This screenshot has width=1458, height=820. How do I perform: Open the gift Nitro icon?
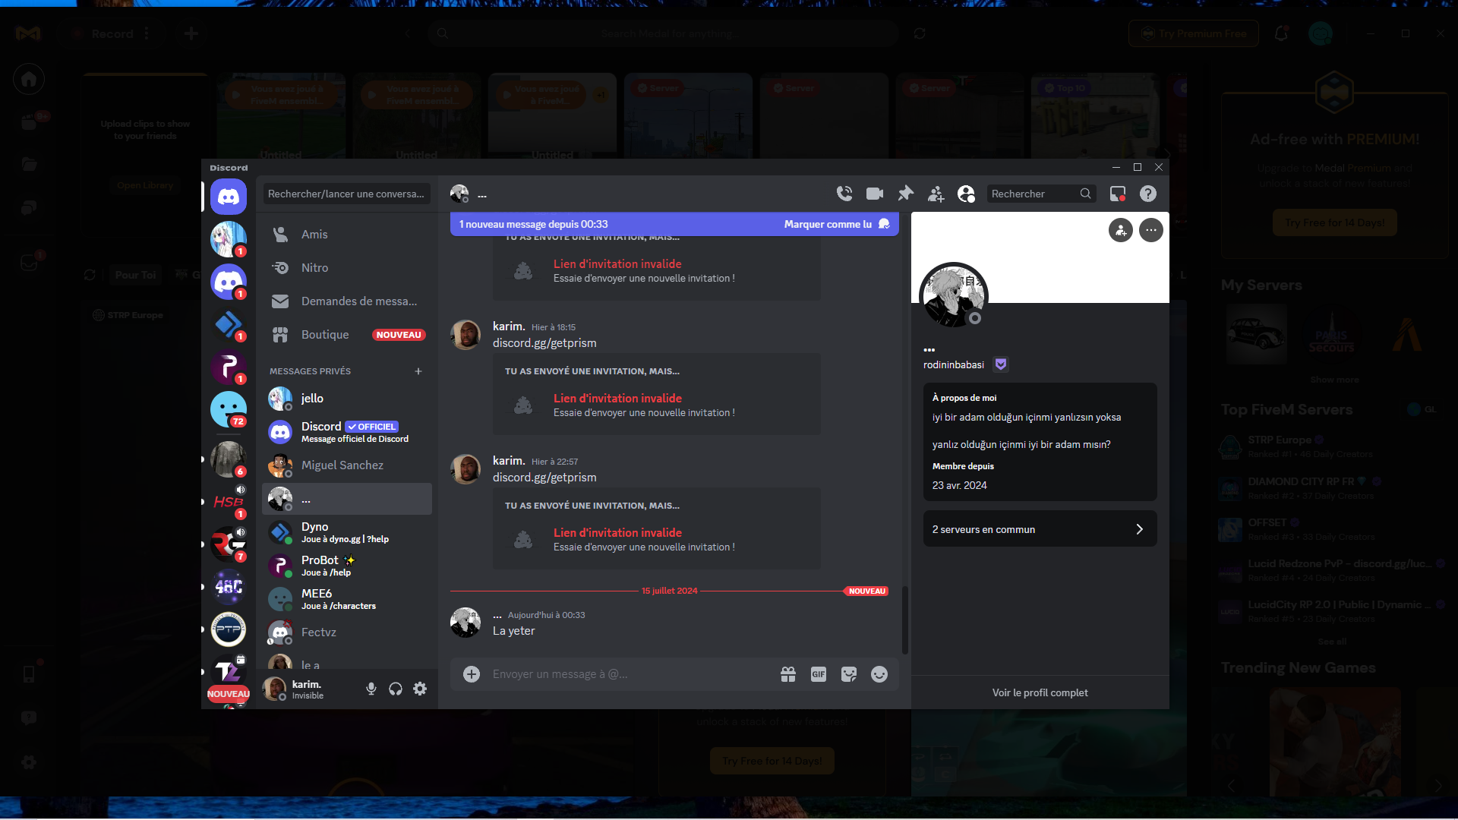(x=788, y=674)
